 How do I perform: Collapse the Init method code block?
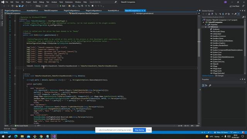15,35
